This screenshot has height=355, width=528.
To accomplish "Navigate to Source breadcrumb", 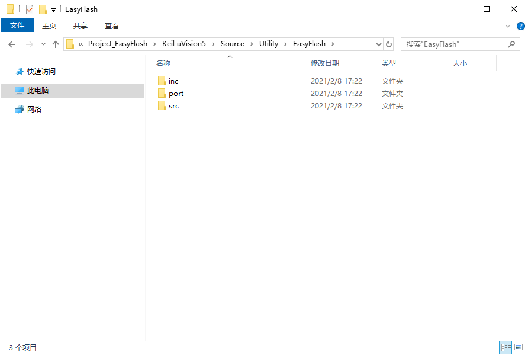I will (233, 44).
